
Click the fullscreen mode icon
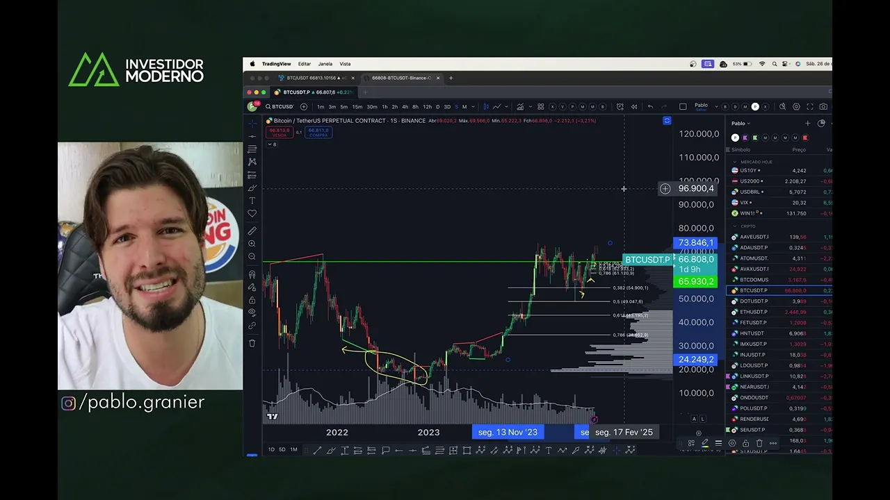[810, 107]
